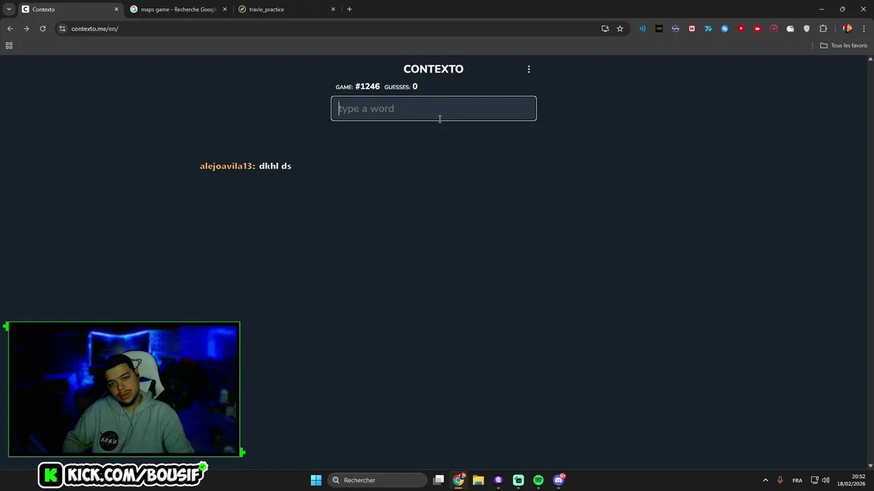
Task: Open Discord from the taskbar
Action: click(x=559, y=480)
